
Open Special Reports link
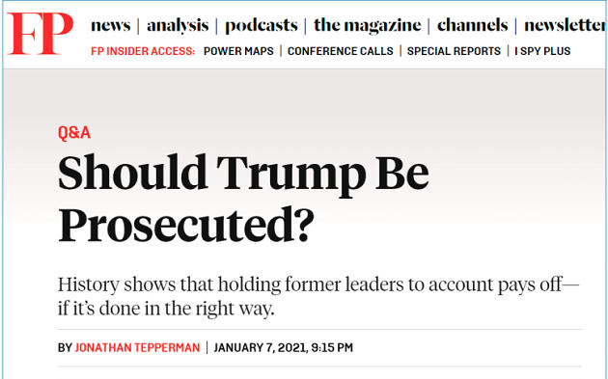click(454, 51)
